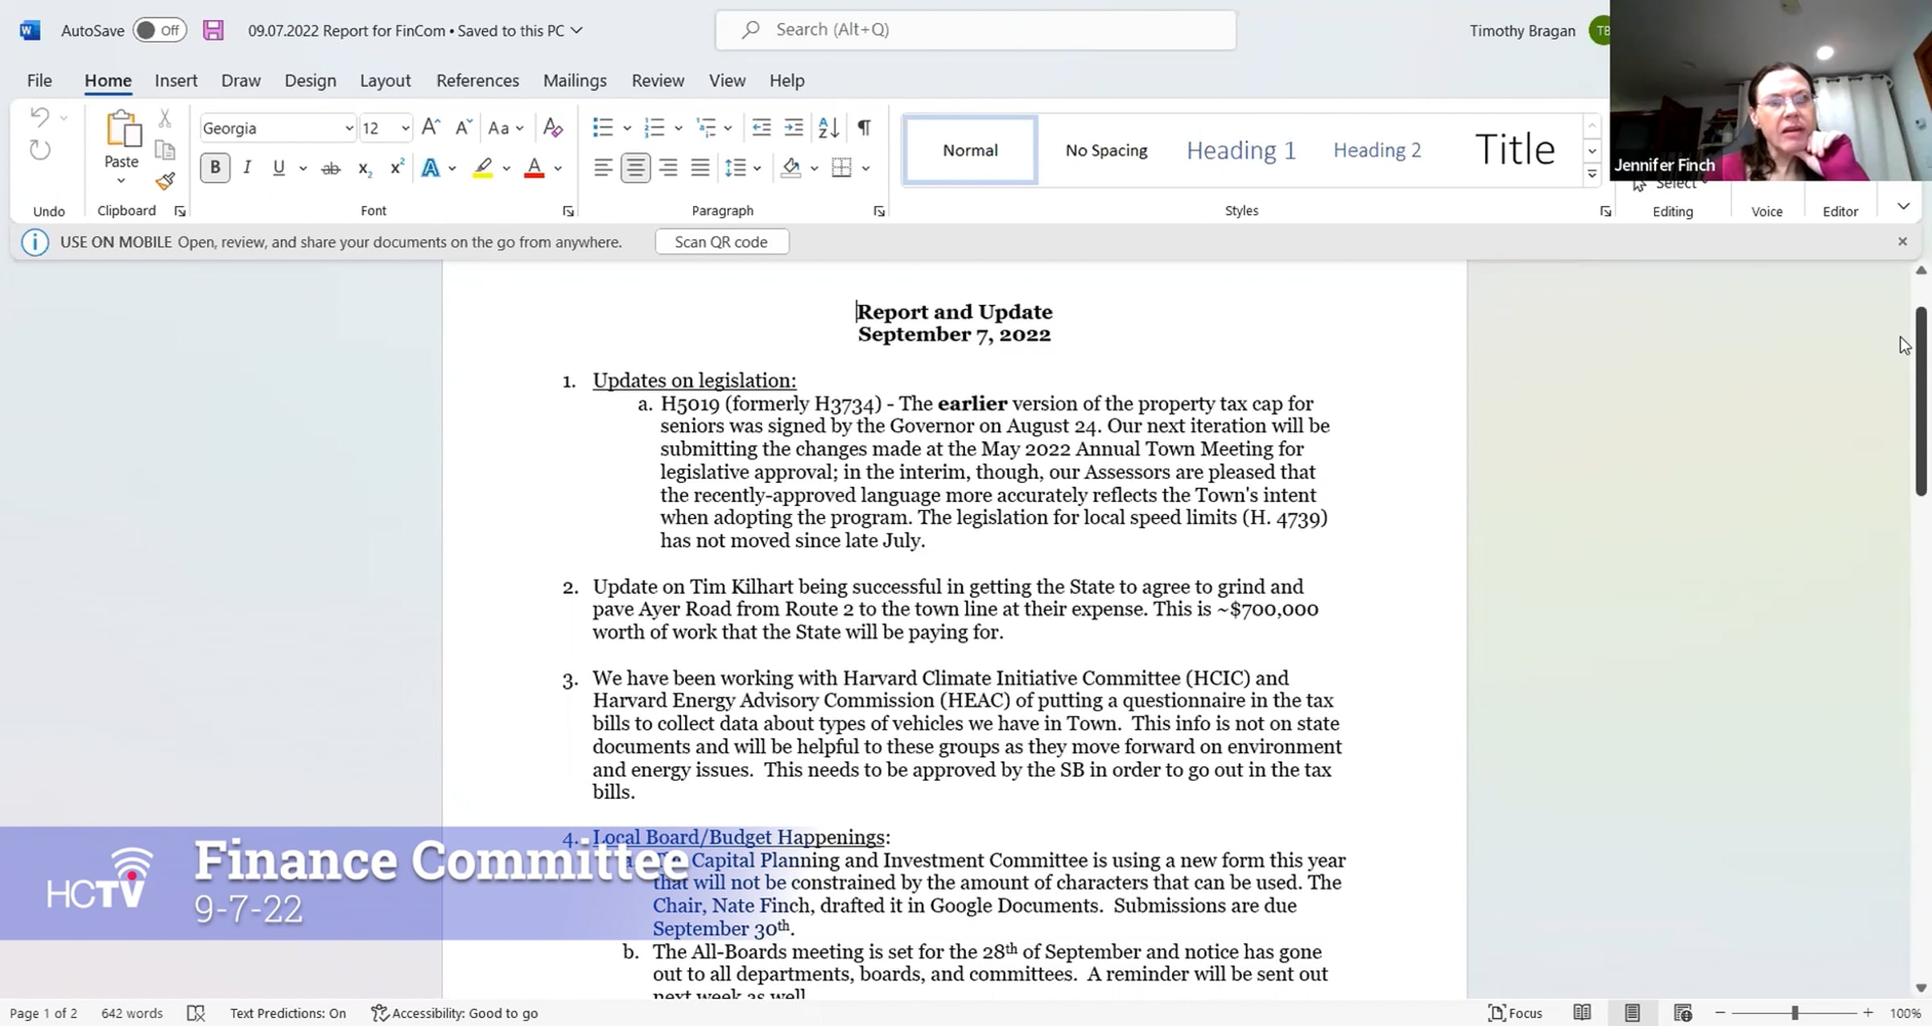Screen dimensions: 1932x1026
Task: Align text right
Action: (668, 167)
